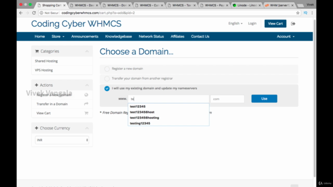Click the com extension input field
The image size is (333, 187).
point(227,99)
